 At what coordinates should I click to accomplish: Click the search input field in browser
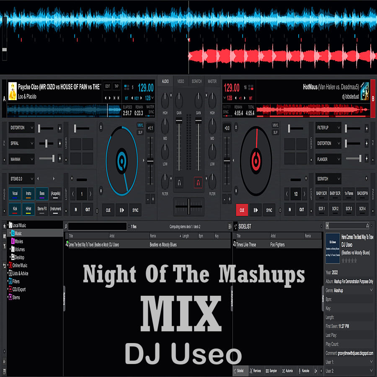[x=97, y=226]
